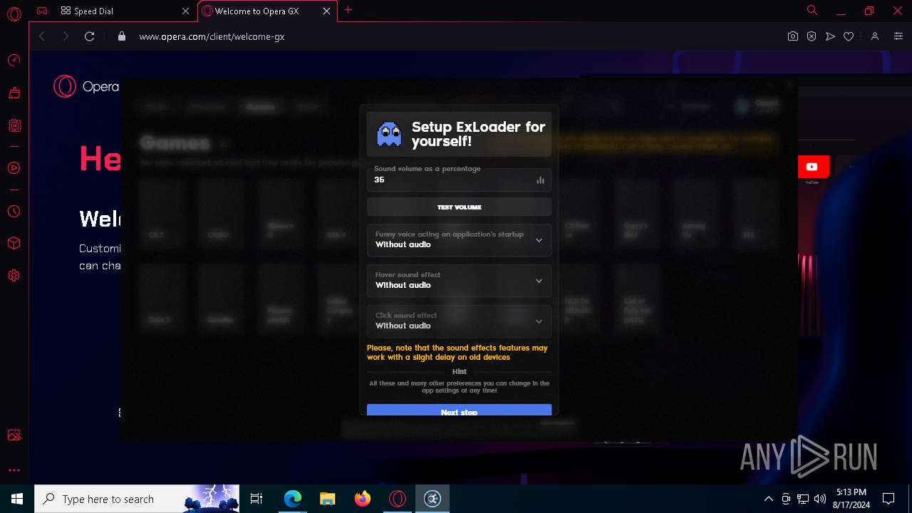Screen dimensions: 912x513
Task: Open ad blocker shield icon
Action: coord(812,36)
